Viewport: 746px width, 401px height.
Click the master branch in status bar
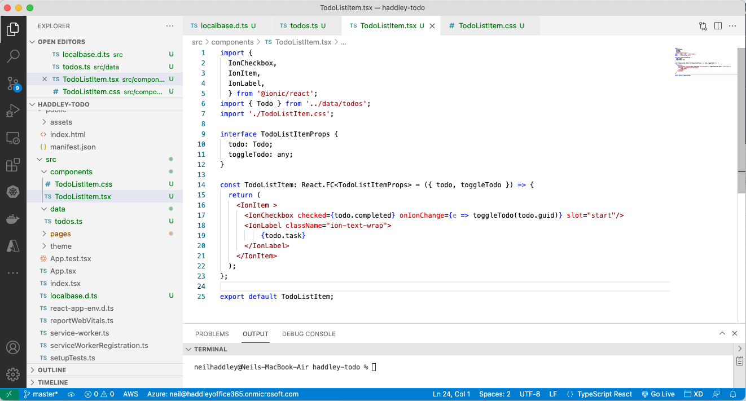point(41,394)
